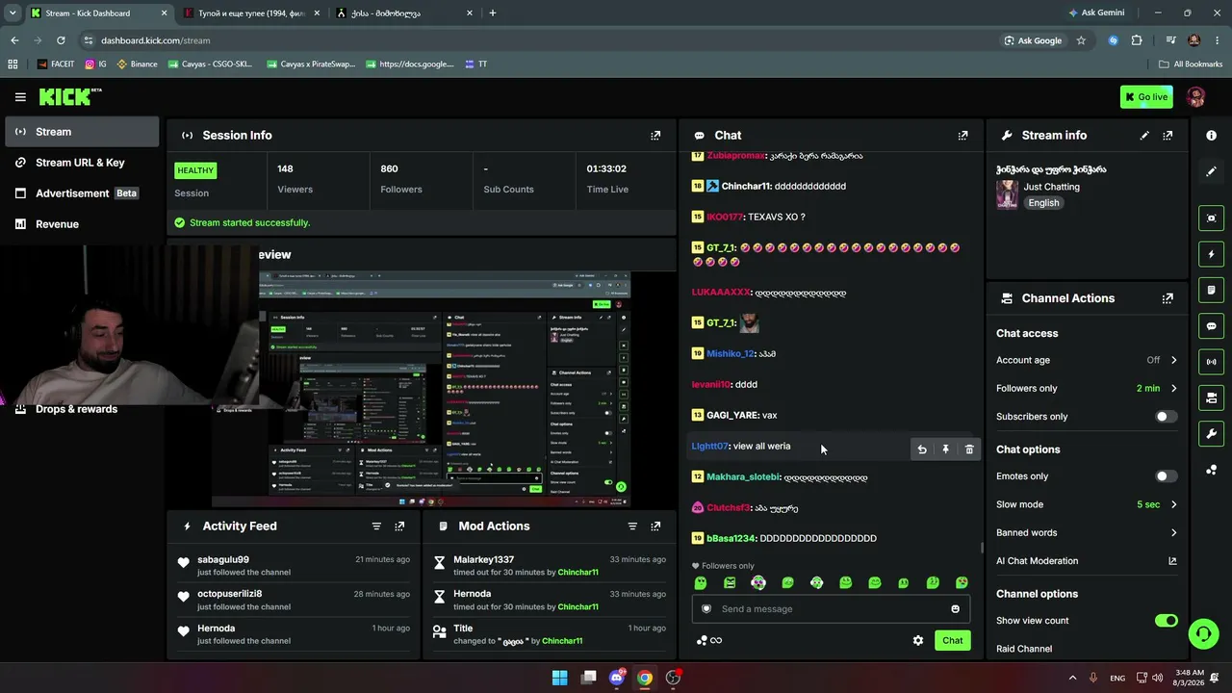The width and height of the screenshot is (1232, 693).
Task: Click the Ask Gemini button
Action: coord(1095,13)
